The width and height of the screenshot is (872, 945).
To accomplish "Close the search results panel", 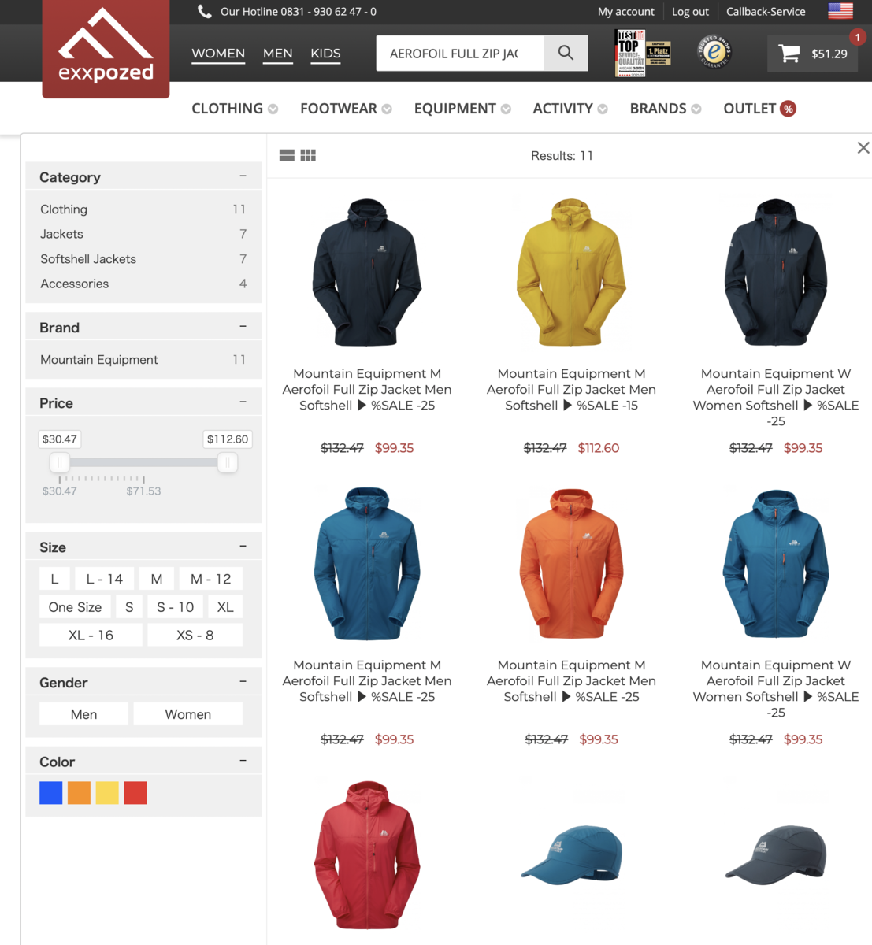I will (863, 147).
